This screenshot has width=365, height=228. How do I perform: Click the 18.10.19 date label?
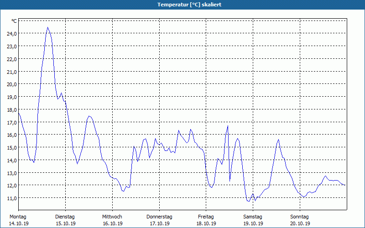206,223
